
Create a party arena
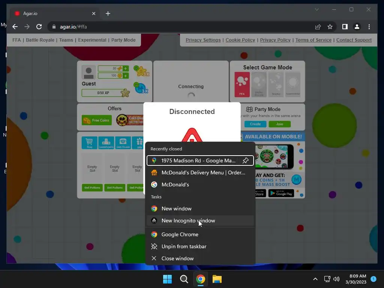pos(255,124)
